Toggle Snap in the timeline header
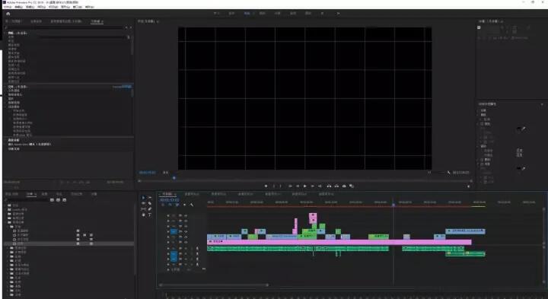The width and height of the screenshot is (548, 299). [170, 205]
